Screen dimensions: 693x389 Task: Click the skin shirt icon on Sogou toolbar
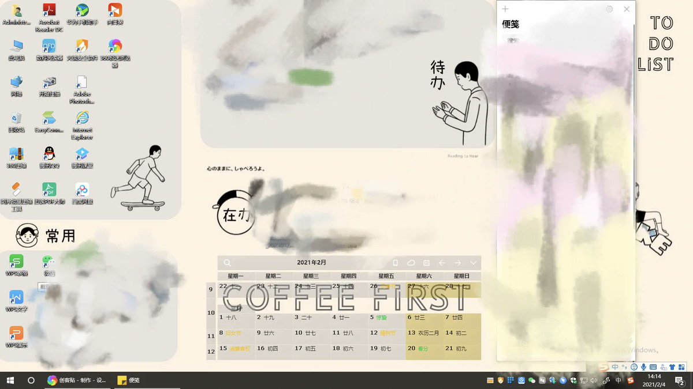point(672,367)
